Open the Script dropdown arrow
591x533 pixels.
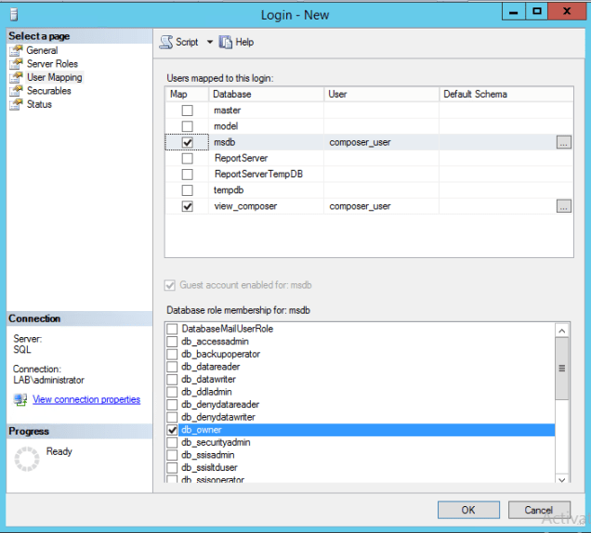point(210,42)
